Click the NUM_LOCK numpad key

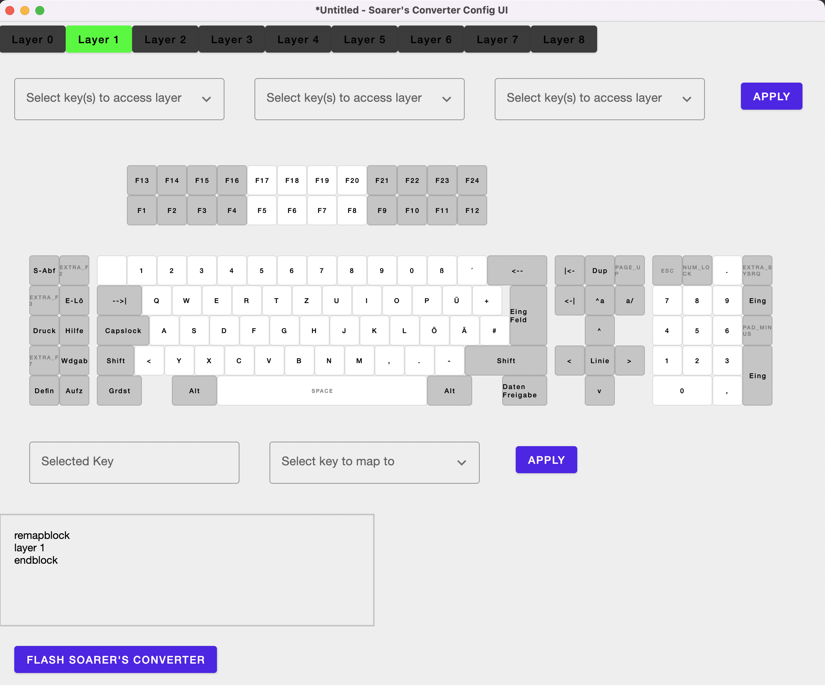pos(697,270)
